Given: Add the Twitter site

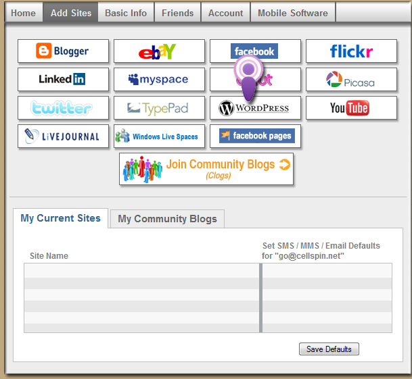Looking at the screenshot, I should [x=63, y=107].
